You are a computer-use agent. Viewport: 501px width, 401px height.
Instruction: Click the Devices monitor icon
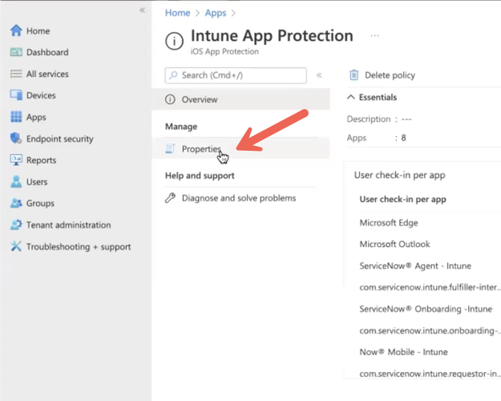[x=16, y=95]
